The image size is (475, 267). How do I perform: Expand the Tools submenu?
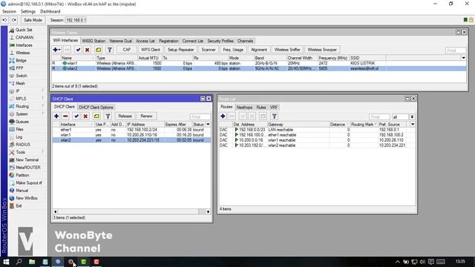[x=20, y=152]
